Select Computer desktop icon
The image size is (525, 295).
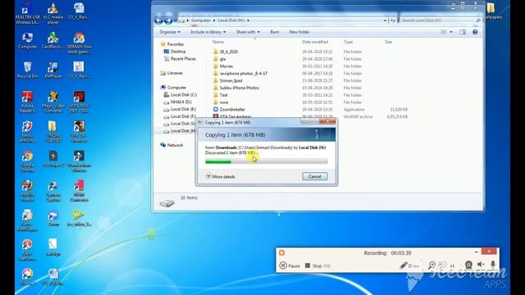click(x=27, y=40)
